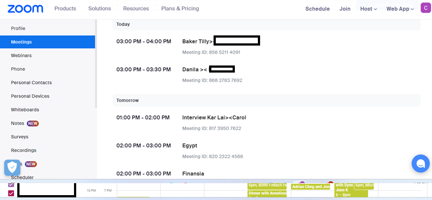The width and height of the screenshot is (432, 200).
Task: Click the Tomorrow section header
Action: pos(266,100)
